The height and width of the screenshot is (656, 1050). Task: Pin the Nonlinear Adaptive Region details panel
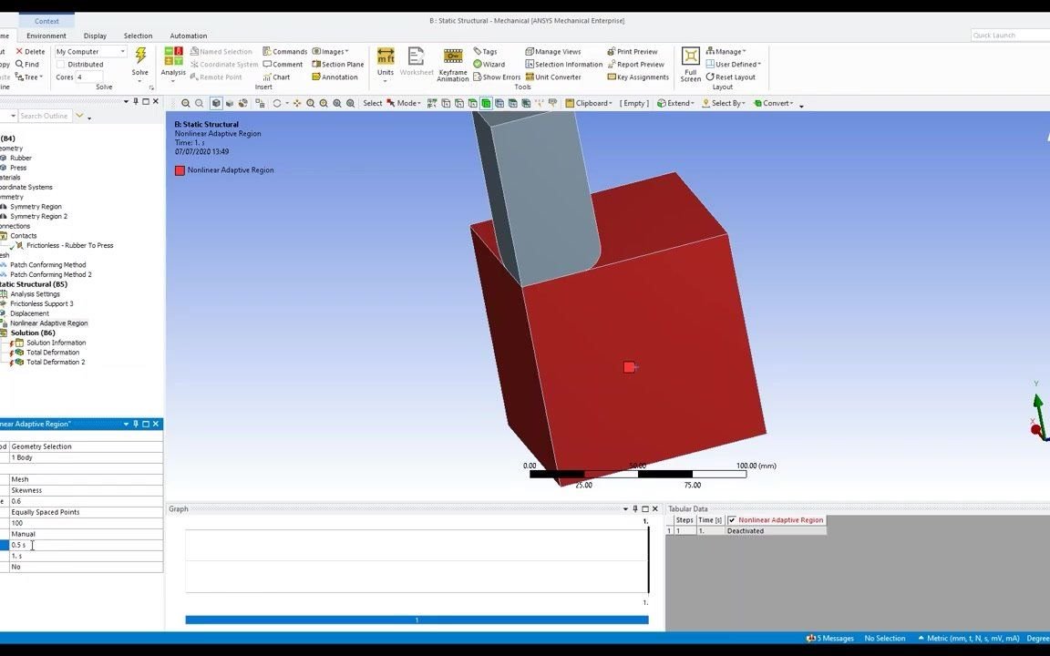[135, 424]
